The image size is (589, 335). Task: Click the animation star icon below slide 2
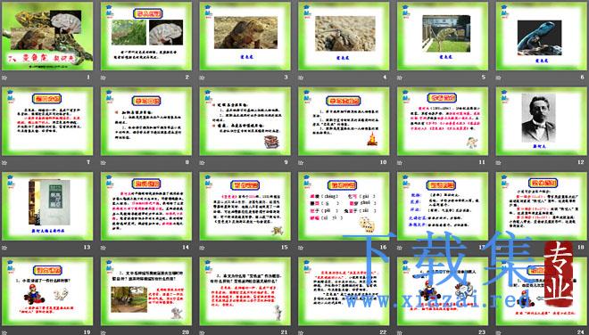(x=103, y=78)
